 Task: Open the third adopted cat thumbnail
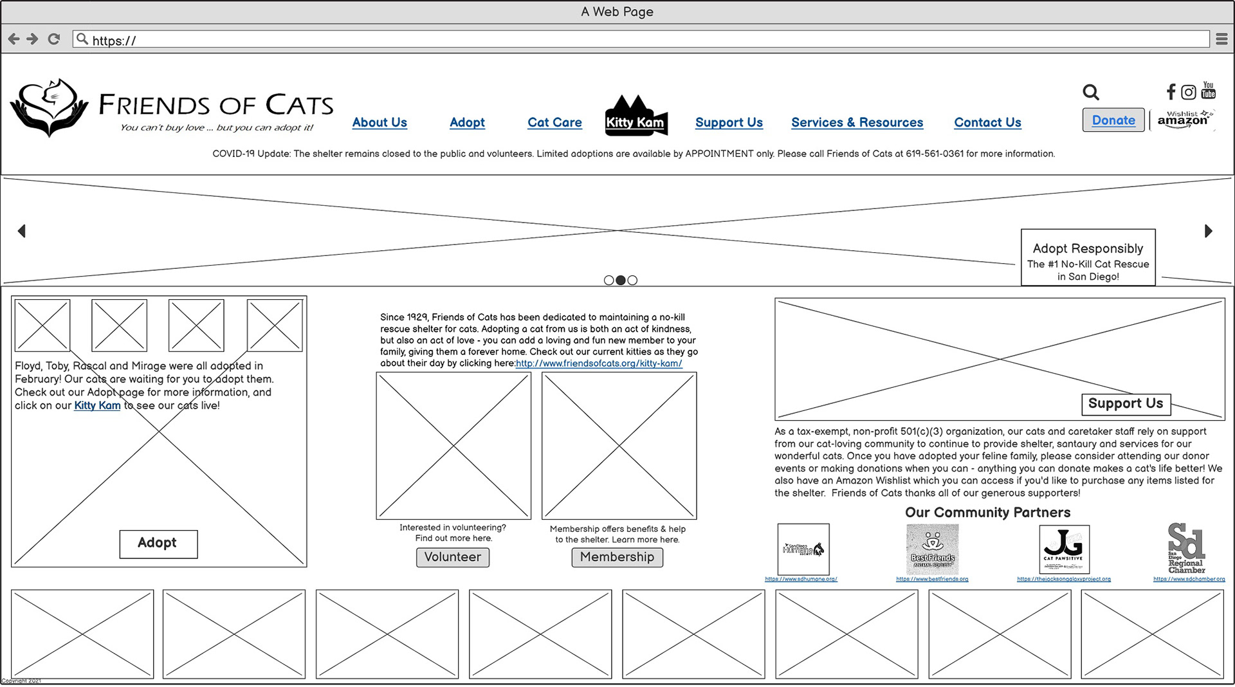196,325
